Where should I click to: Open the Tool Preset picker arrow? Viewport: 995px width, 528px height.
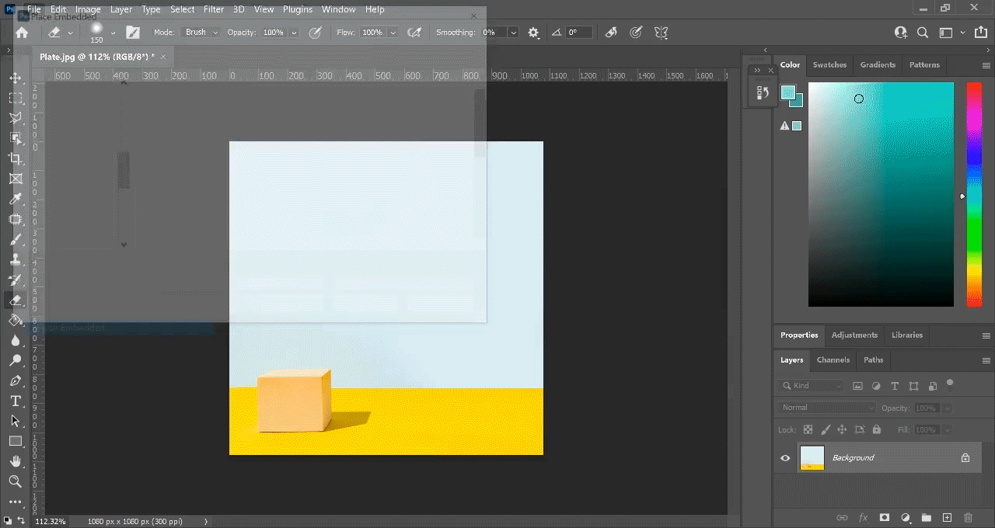[70, 33]
